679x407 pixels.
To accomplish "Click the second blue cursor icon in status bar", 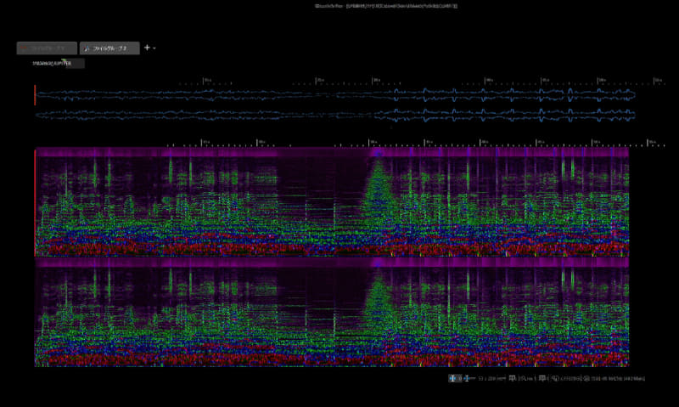I will 467,378.
